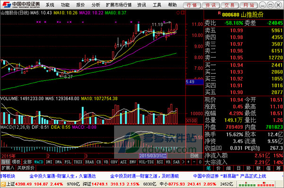
Task: Click the plus zoom button in indicator bar
Action: coord(188,162)
